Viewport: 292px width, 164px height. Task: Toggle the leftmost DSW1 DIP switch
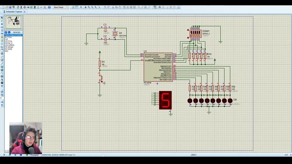click(x=192, y=34)
